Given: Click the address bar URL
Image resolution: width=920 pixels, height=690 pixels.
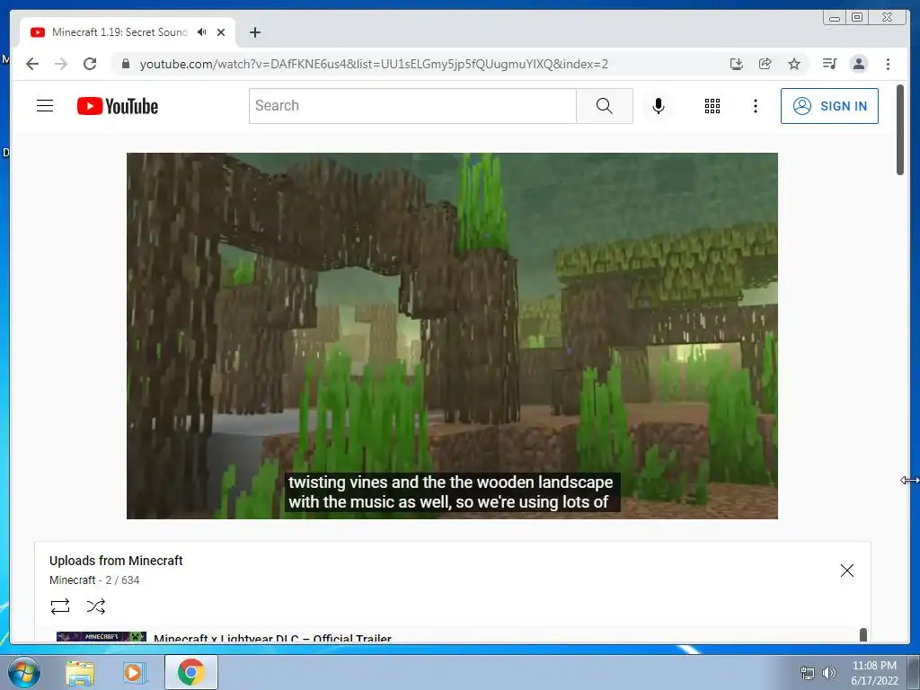Looking at the screenshot, I should tap(374, 64).
